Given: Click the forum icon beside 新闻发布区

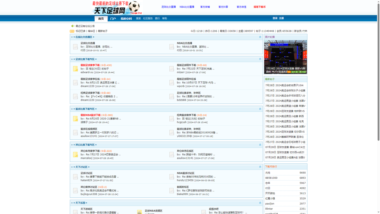Looking at the screenshot, I should click(x=172, y=190).
